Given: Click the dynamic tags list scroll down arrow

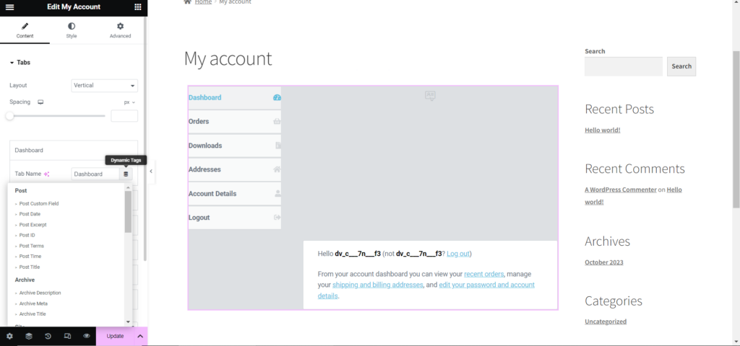Looking at the screenshot, I should coord(129,321).
